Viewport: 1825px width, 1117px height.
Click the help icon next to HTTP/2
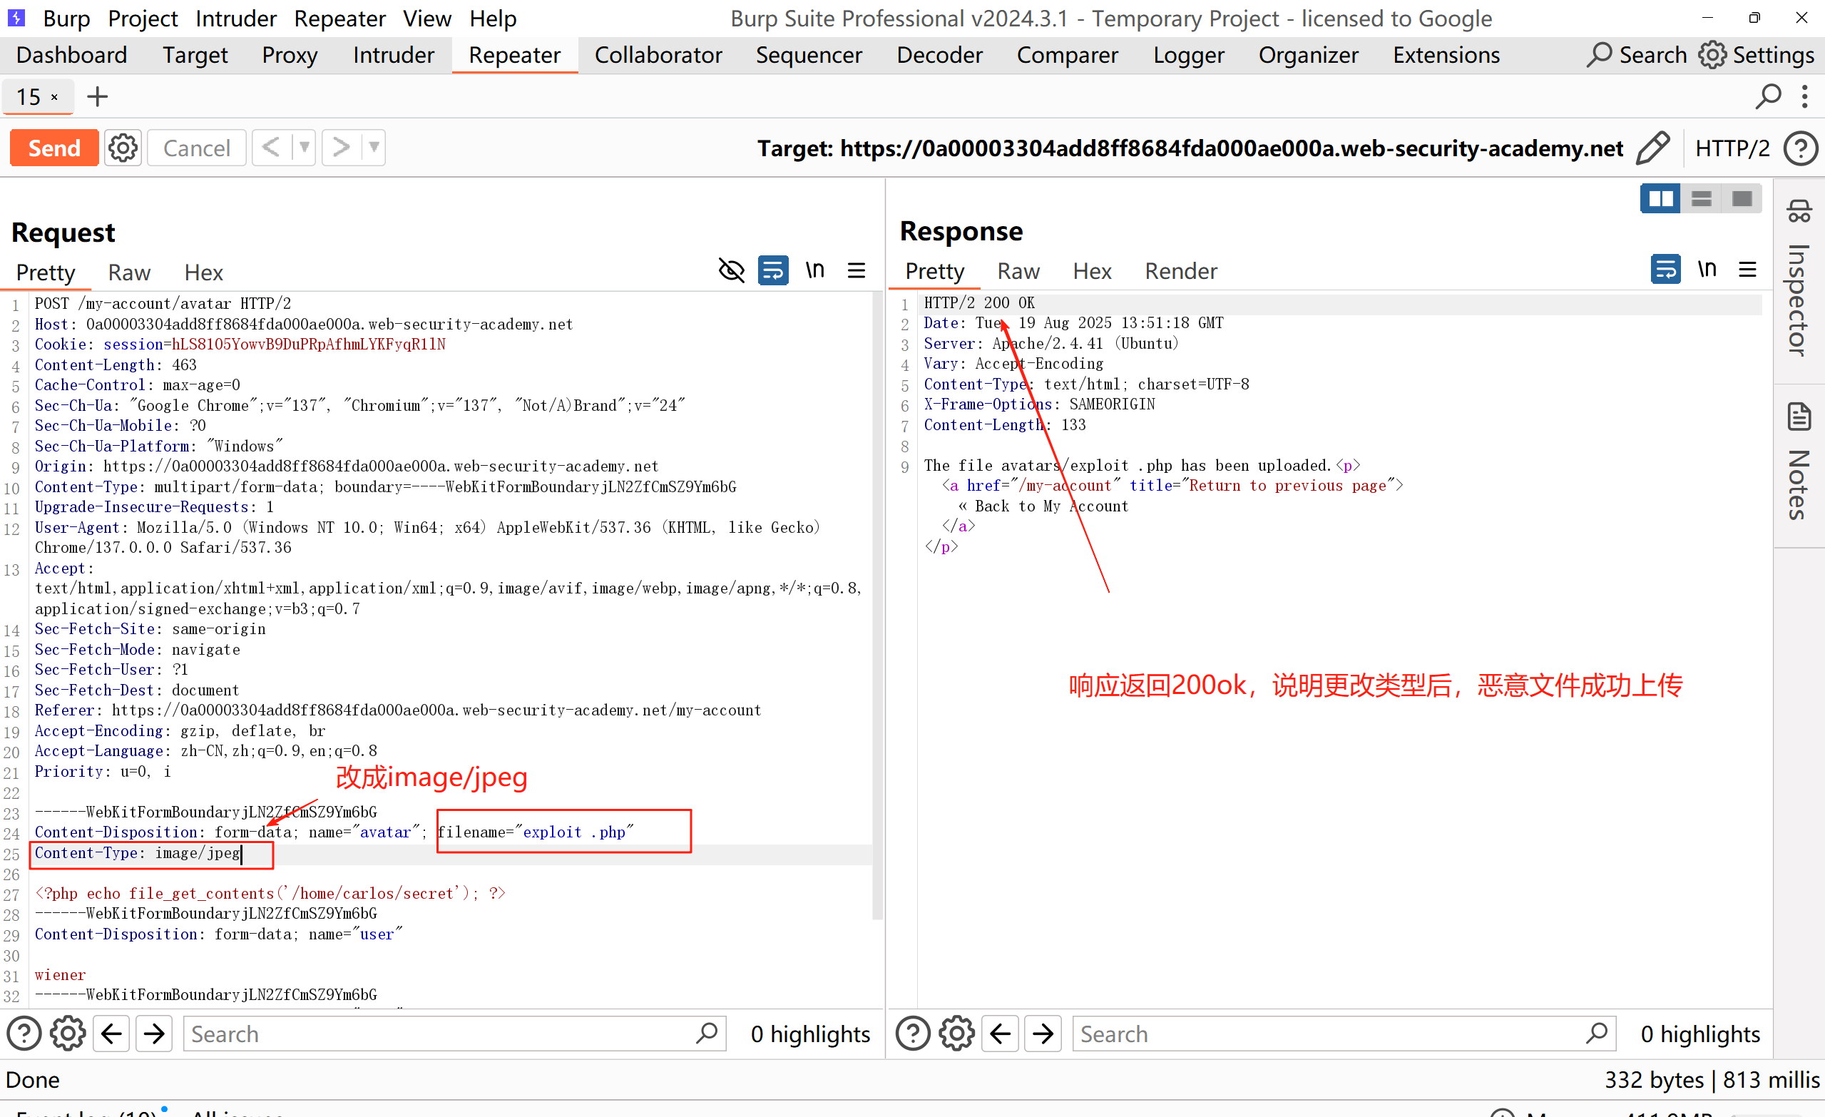[x=1800, y=148]
